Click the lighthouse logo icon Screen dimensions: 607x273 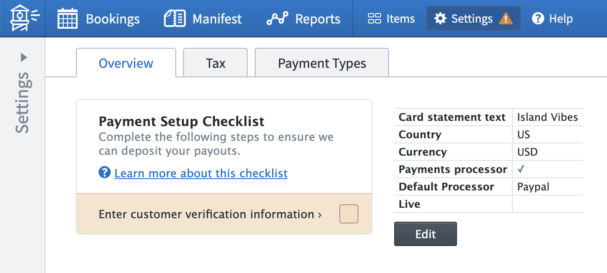coord(24,18)
